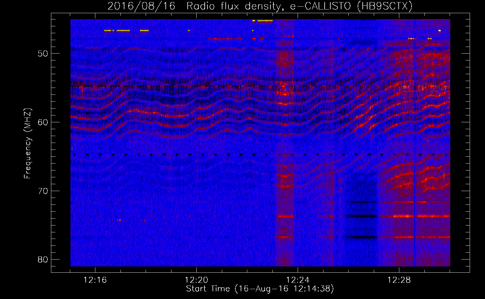Click the plot title "2016/08/16 Radio flux density, e-CALLISTO (HB9SCTX)"
Image resolution: width=485 pixels, height=299 pixels.
(x=260, y=6)
